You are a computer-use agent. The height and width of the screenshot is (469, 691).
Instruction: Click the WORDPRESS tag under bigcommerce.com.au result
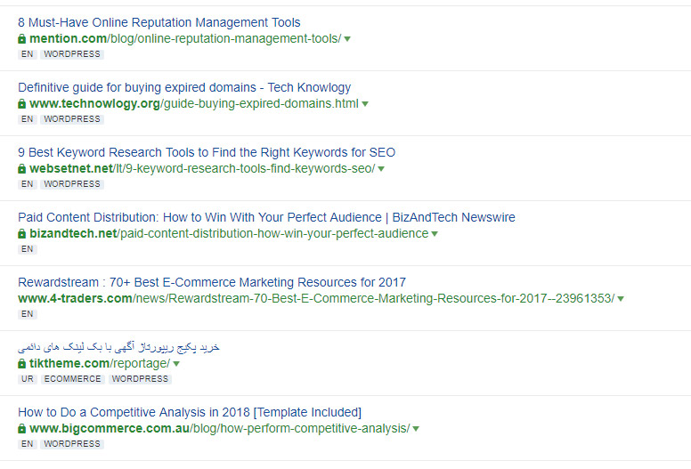tap(72, 444)
